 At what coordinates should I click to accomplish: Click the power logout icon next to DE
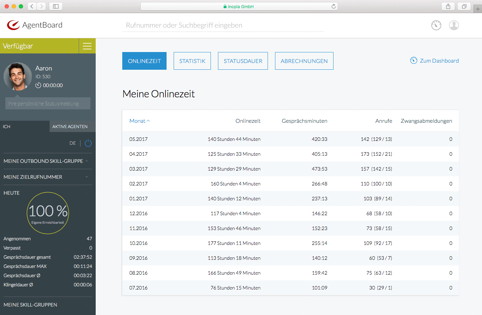tap(88, 143)
